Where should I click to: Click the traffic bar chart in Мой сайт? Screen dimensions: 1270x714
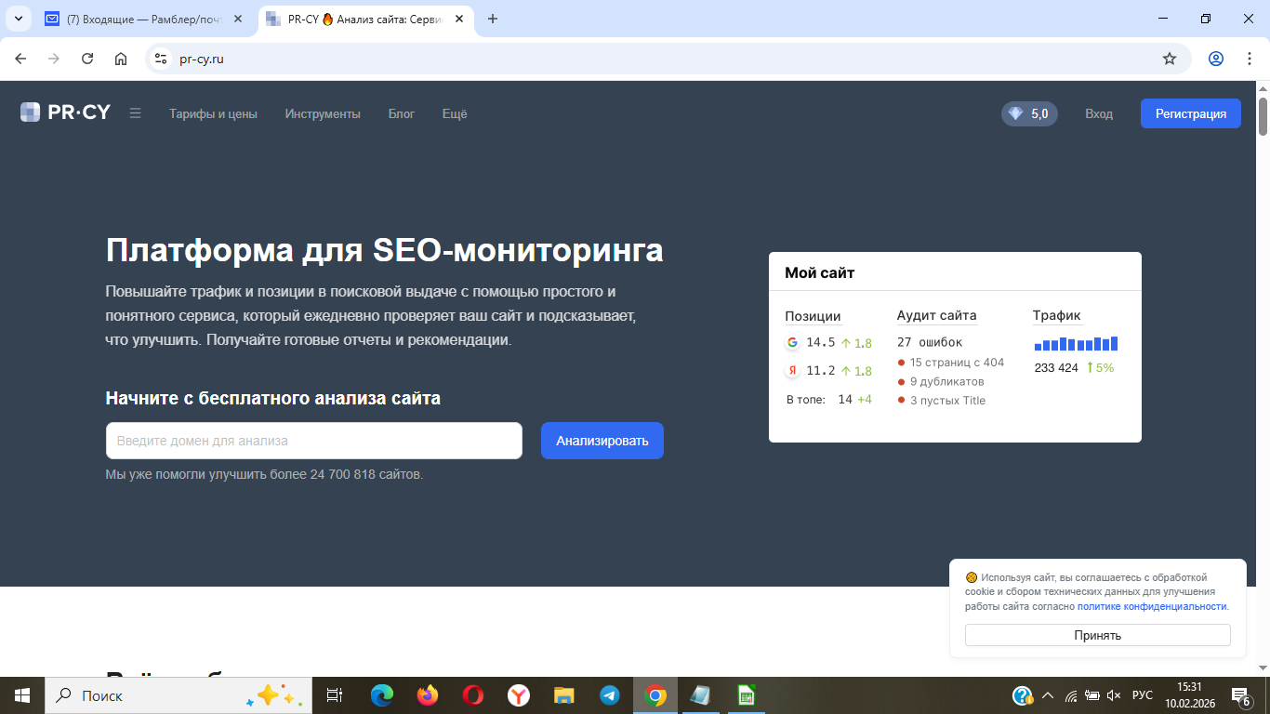click(x=1076, y=343)
